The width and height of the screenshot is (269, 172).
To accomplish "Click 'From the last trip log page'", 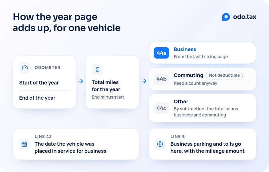I will [x=201, y=57].
